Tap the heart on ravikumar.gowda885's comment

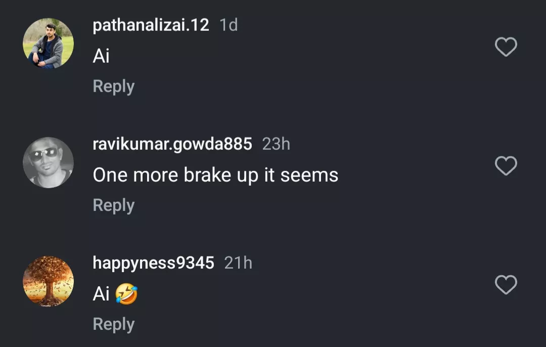[x=506, y=166]
